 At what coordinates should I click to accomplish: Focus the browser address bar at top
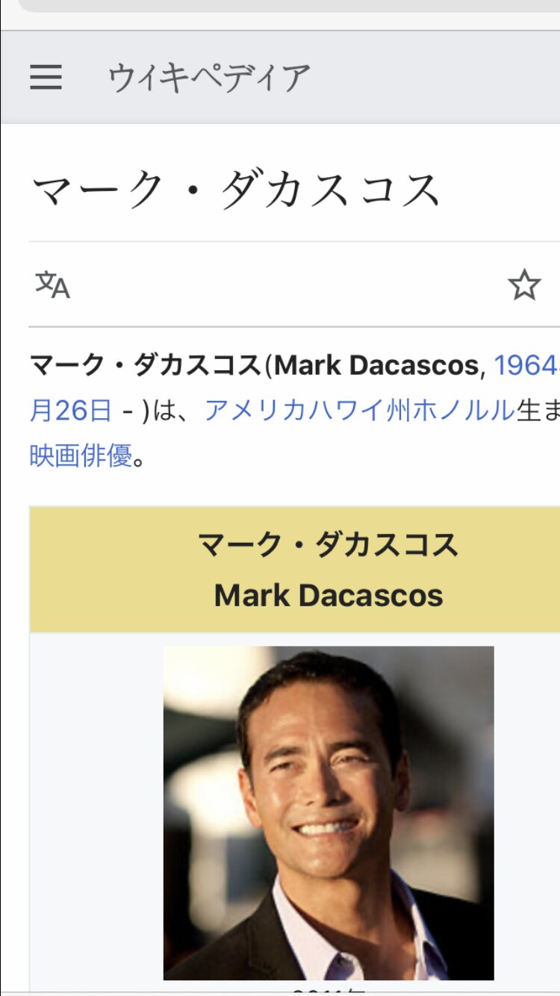point(288,6)
